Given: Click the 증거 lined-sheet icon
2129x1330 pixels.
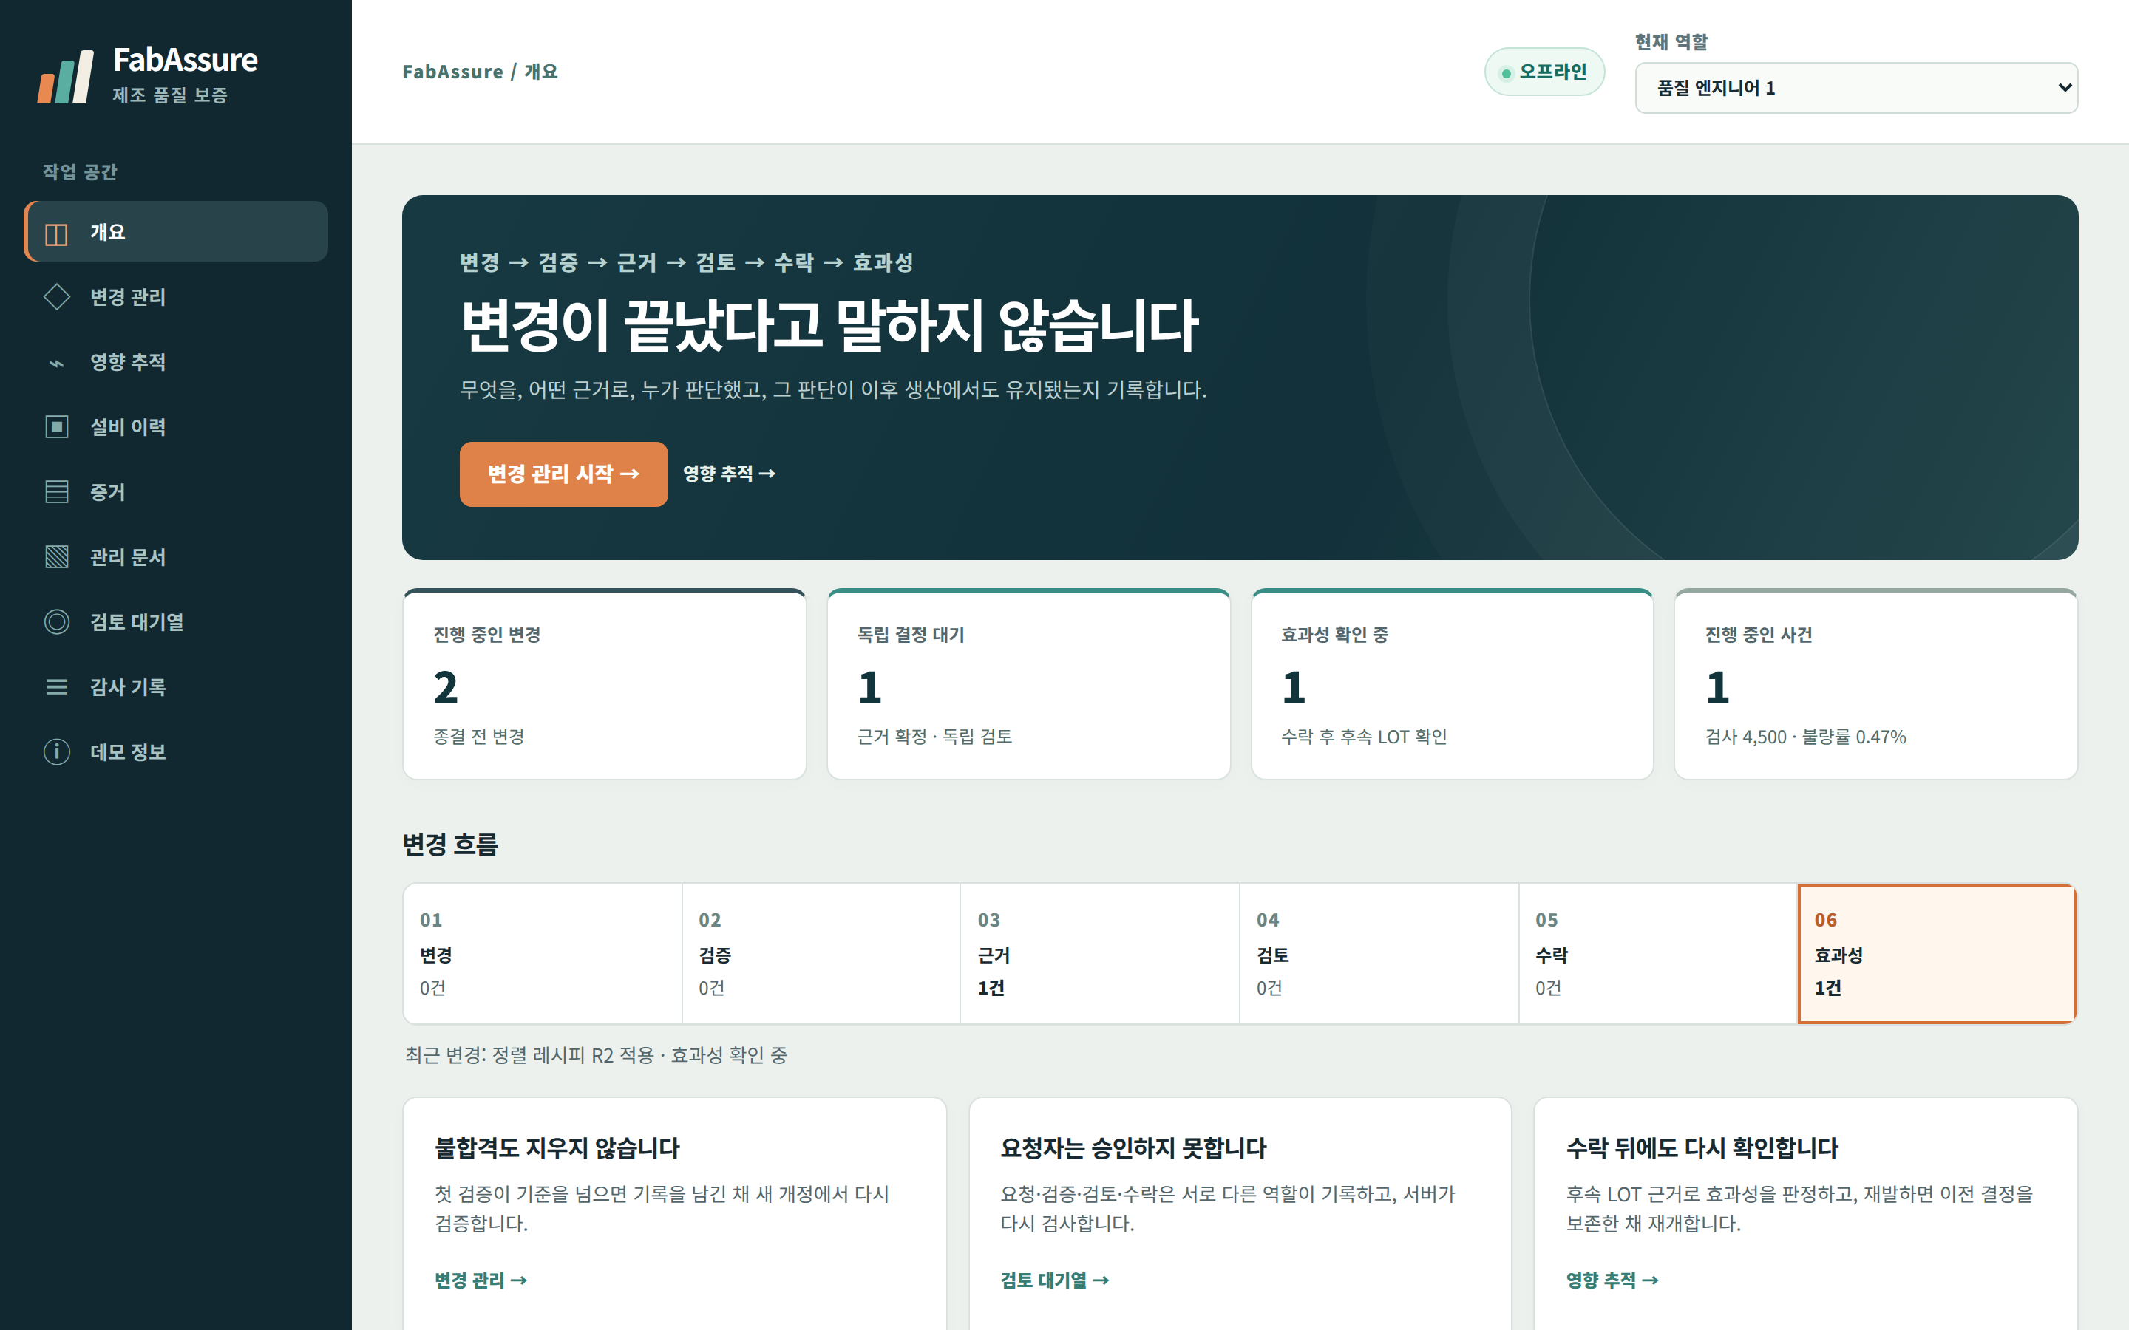Looking at the screenshot, I should click(56, 491).
